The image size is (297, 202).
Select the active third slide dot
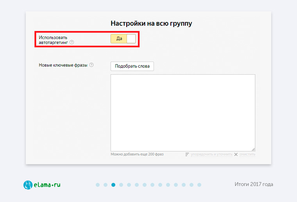pos(113,185)
